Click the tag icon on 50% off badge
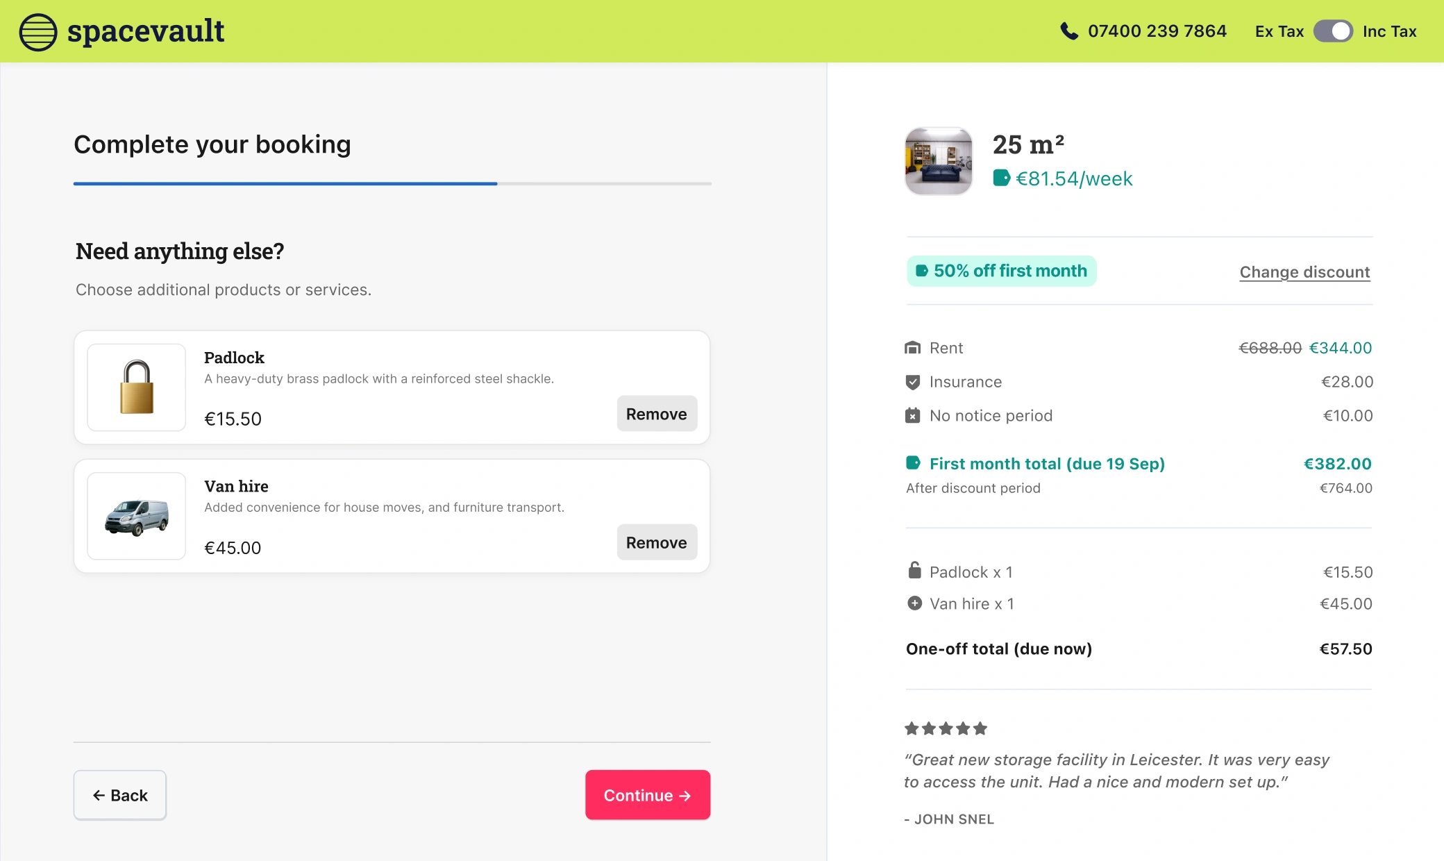Viewport: 1444px width, 861px height. pyautogui.click(x=922, y=271)
